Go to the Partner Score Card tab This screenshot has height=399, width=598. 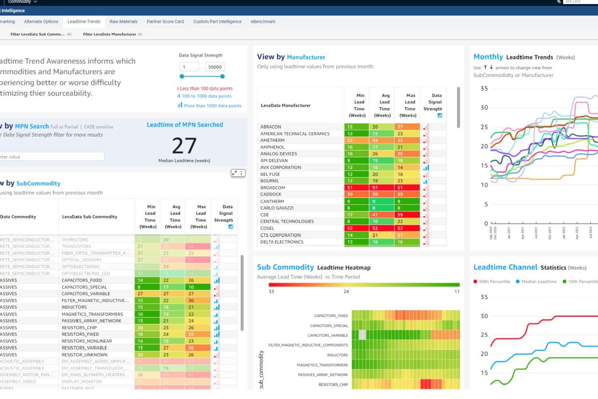[165, 22]
